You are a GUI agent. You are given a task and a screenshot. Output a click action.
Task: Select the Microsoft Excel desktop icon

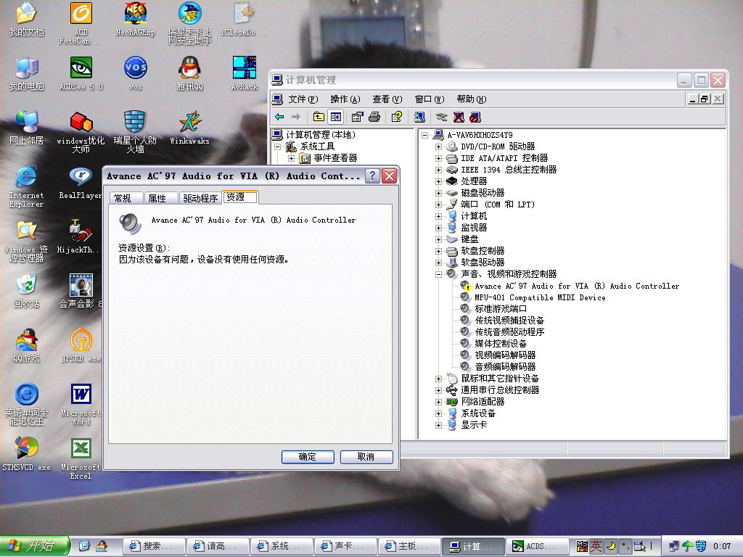81,458
